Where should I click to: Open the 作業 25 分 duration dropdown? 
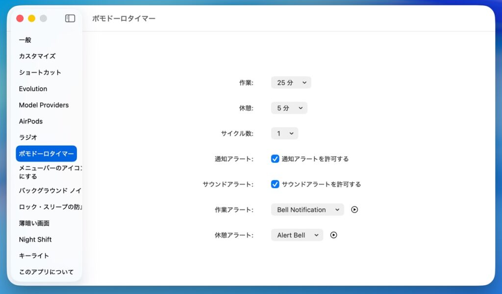click(x=291, y=83)
